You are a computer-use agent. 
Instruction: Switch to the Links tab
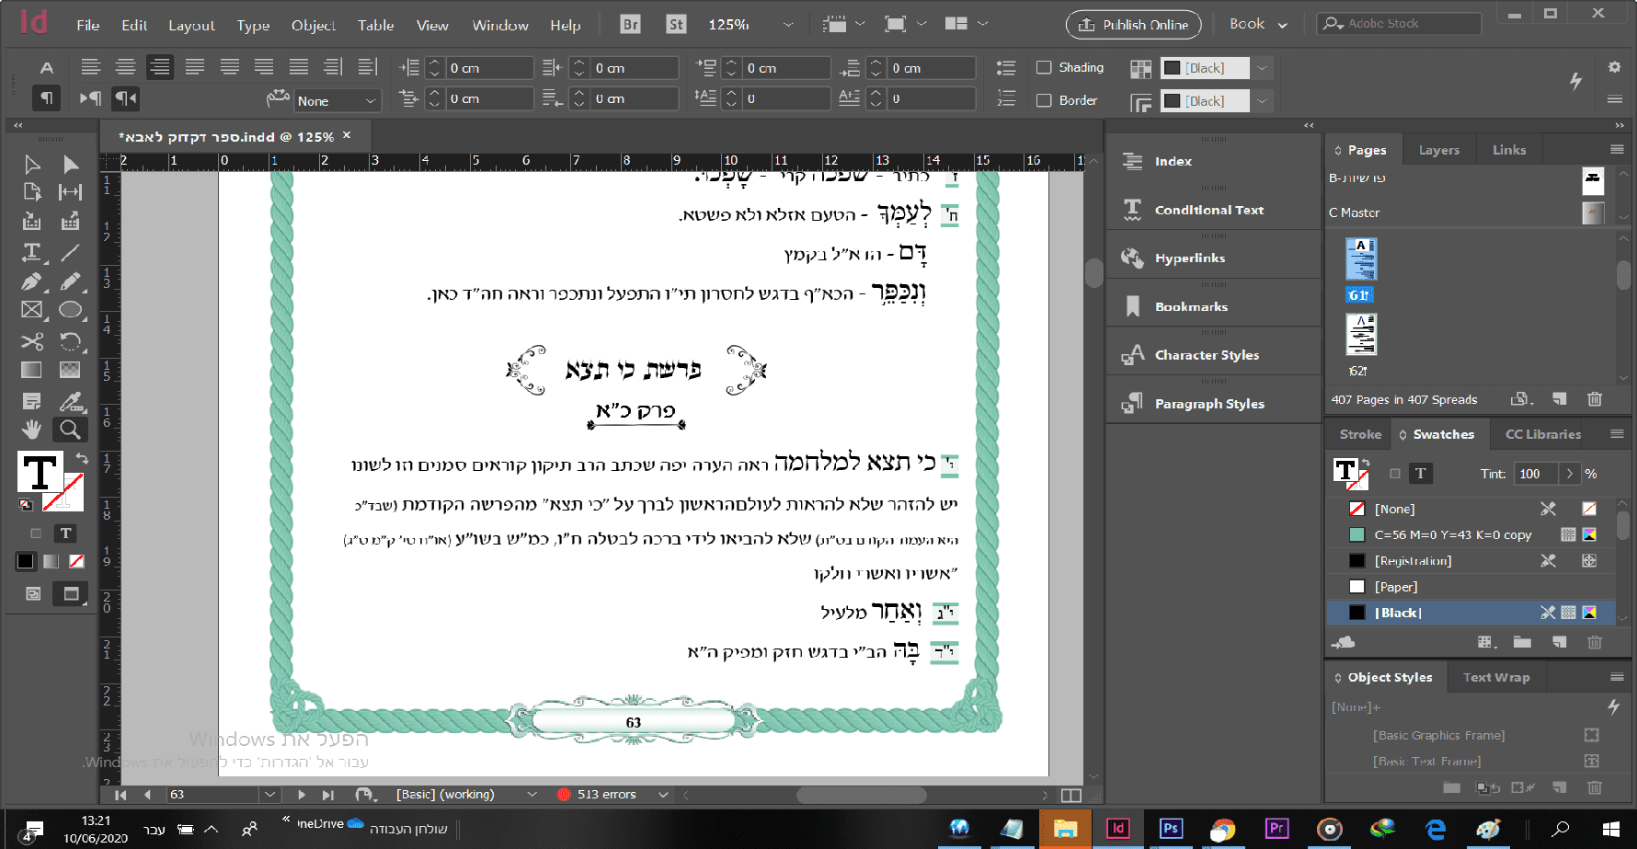1509,150
